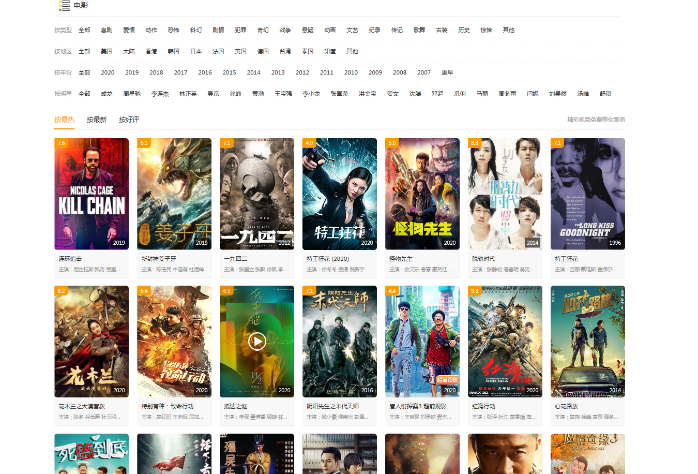Open the 死磕到底 poster in the bottom row
The height and width of the screenshot is (474, 698).
(92, 454)
